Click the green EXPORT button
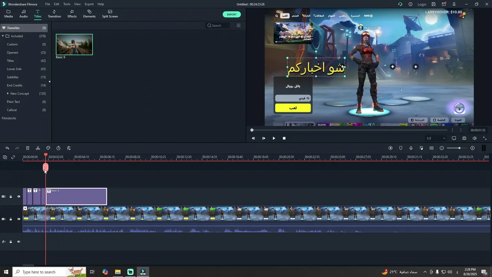The image size is (492, 277). click(232, 14)
